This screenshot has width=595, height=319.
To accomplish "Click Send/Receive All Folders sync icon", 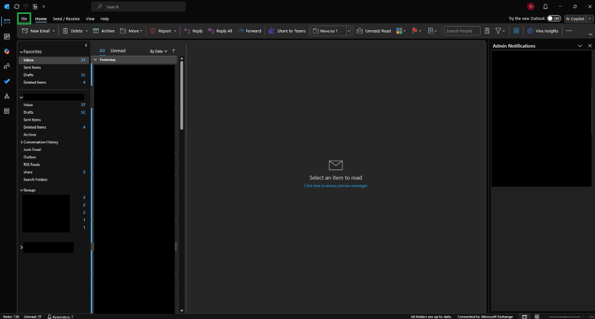I will (x=17, y=6).
